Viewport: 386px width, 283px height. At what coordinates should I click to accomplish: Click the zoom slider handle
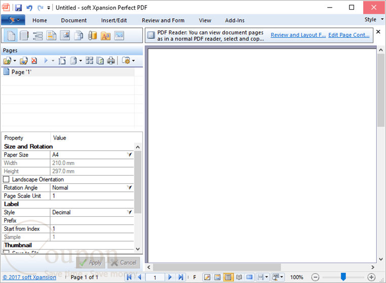[x=343, y=277]
